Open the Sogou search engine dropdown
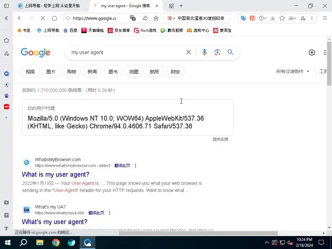332x249 pixels. pyautogui.click(x=171, y=18)
